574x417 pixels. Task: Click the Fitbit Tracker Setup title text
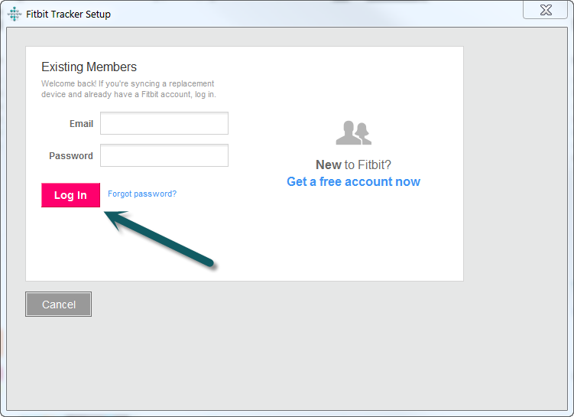click(69, 15)
